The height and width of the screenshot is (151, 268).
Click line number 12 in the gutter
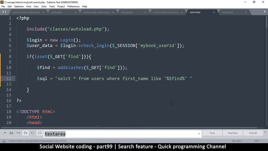(9, 78)
